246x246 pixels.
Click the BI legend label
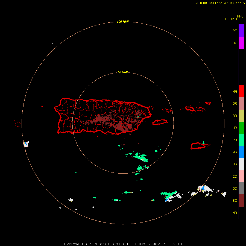click(235, 201)
